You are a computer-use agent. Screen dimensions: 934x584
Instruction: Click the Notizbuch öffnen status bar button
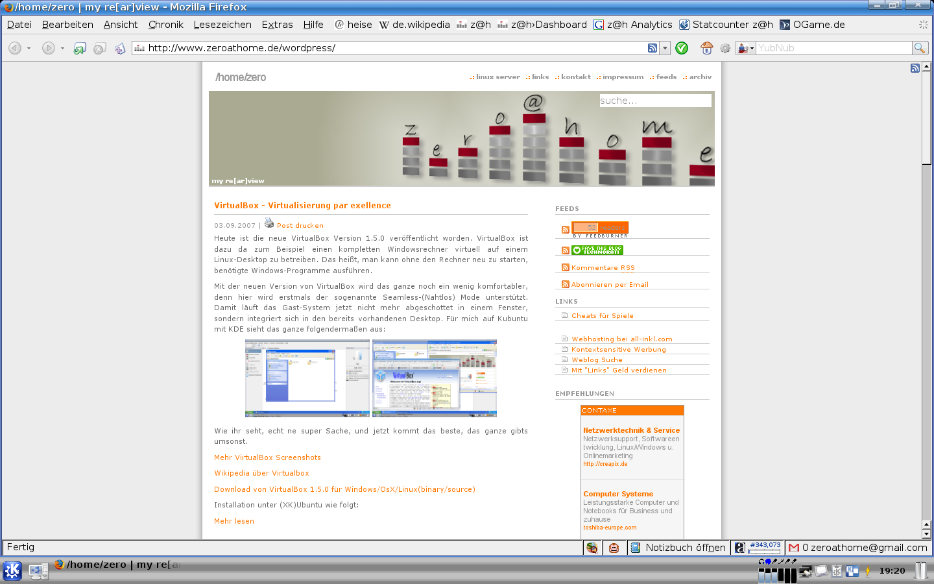click(678, 548)
